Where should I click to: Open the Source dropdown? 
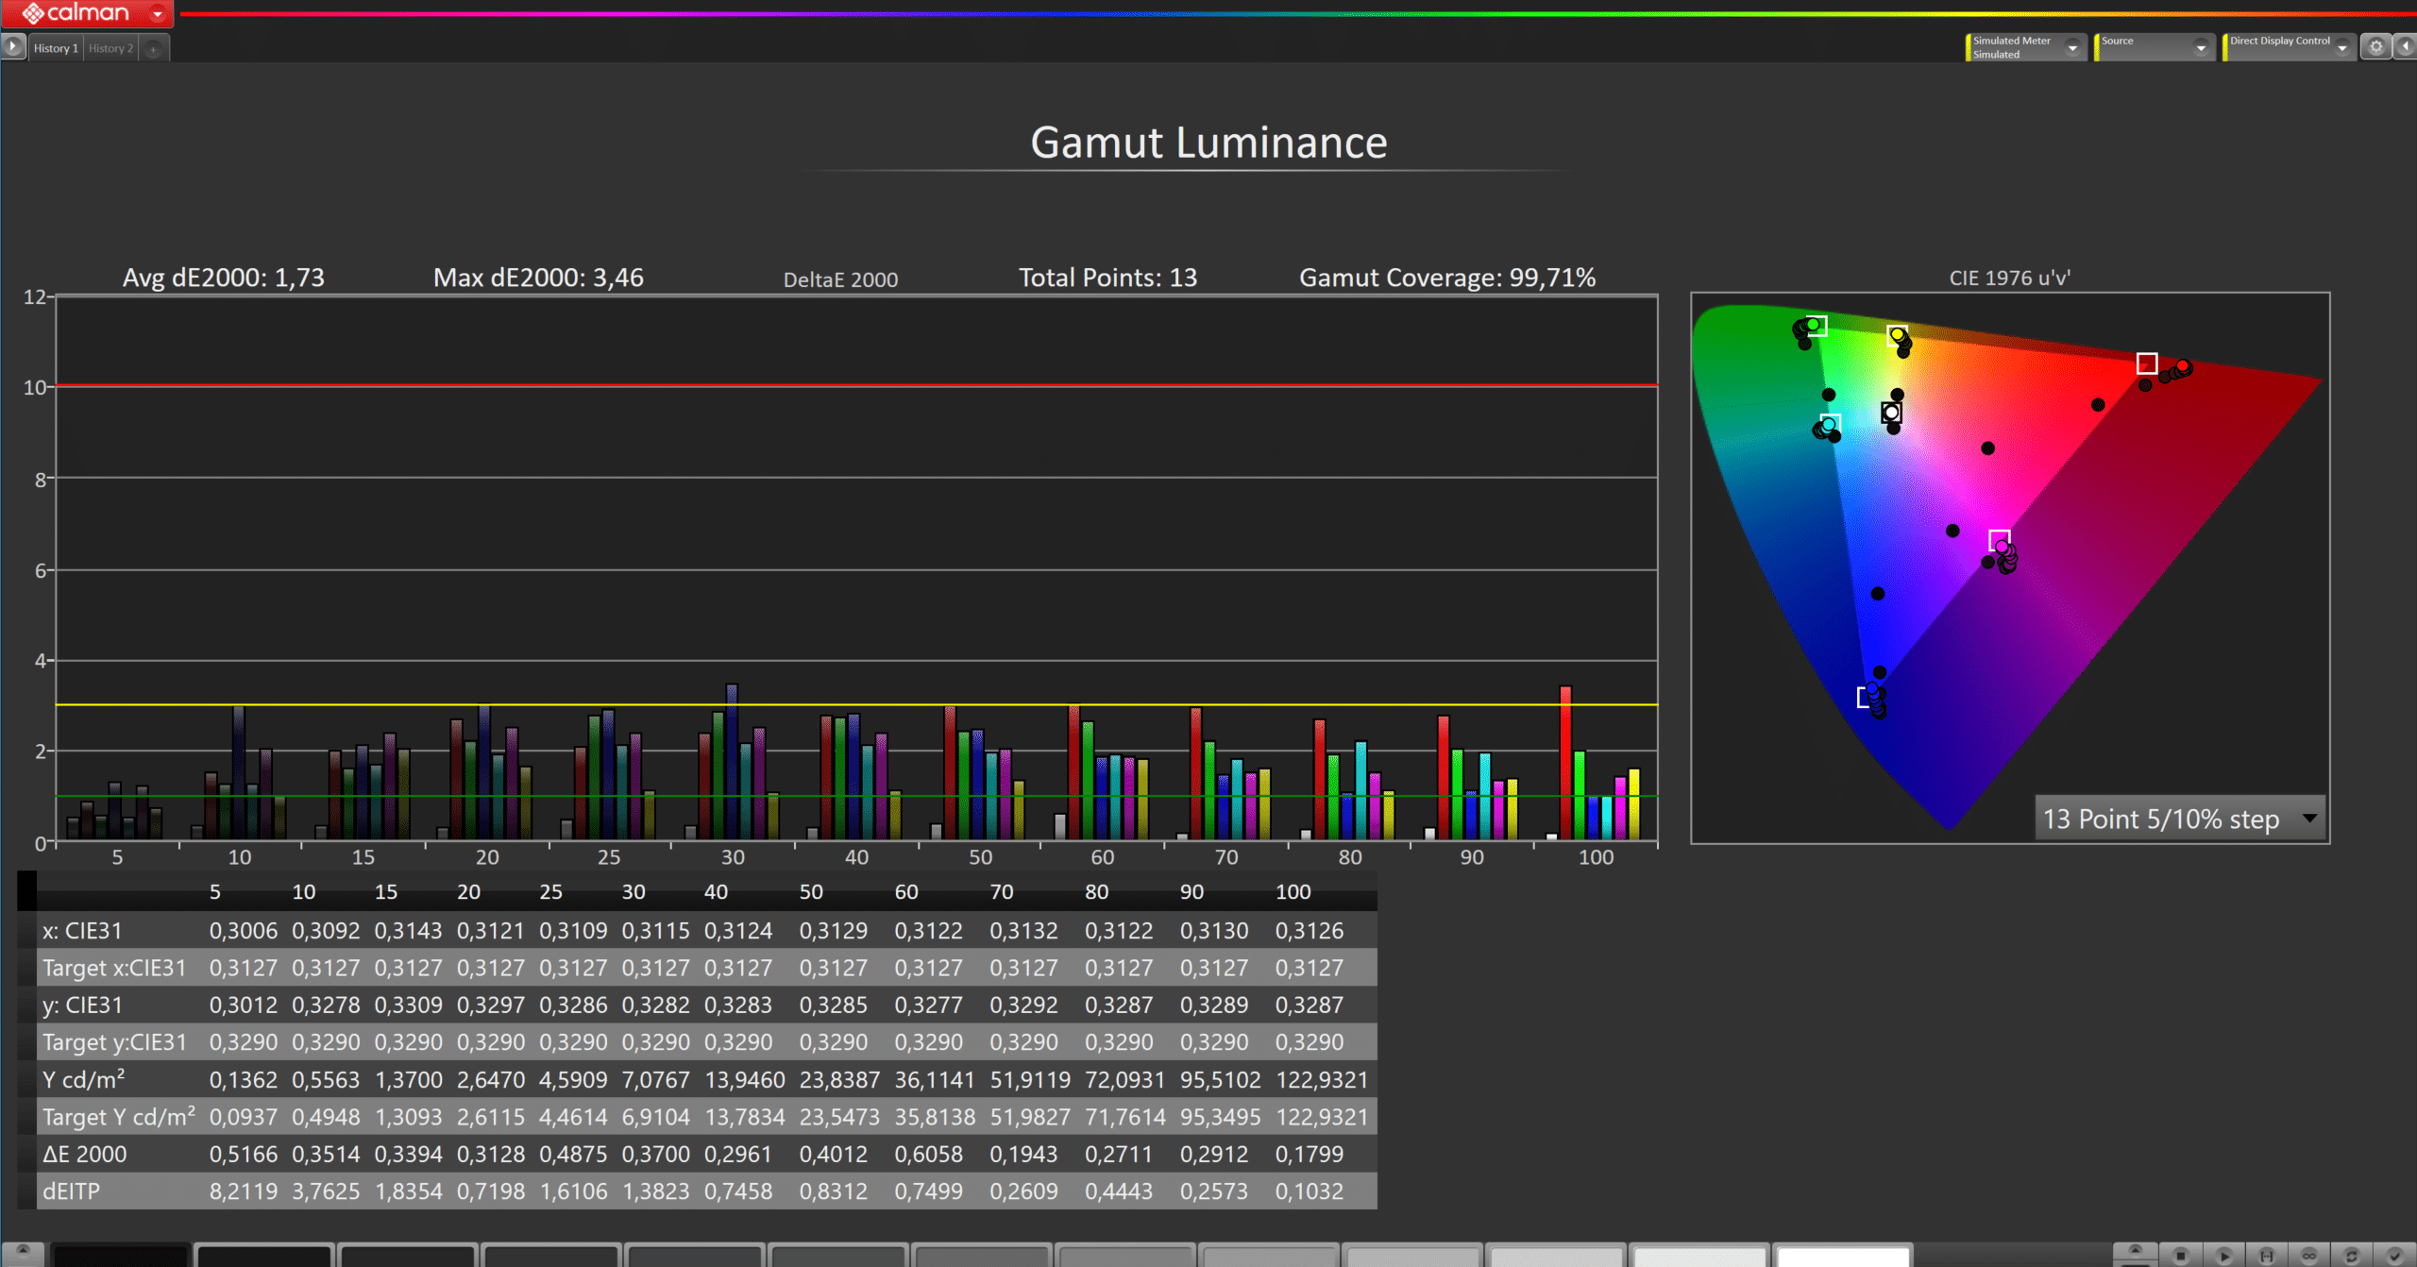click(2201, 47)
